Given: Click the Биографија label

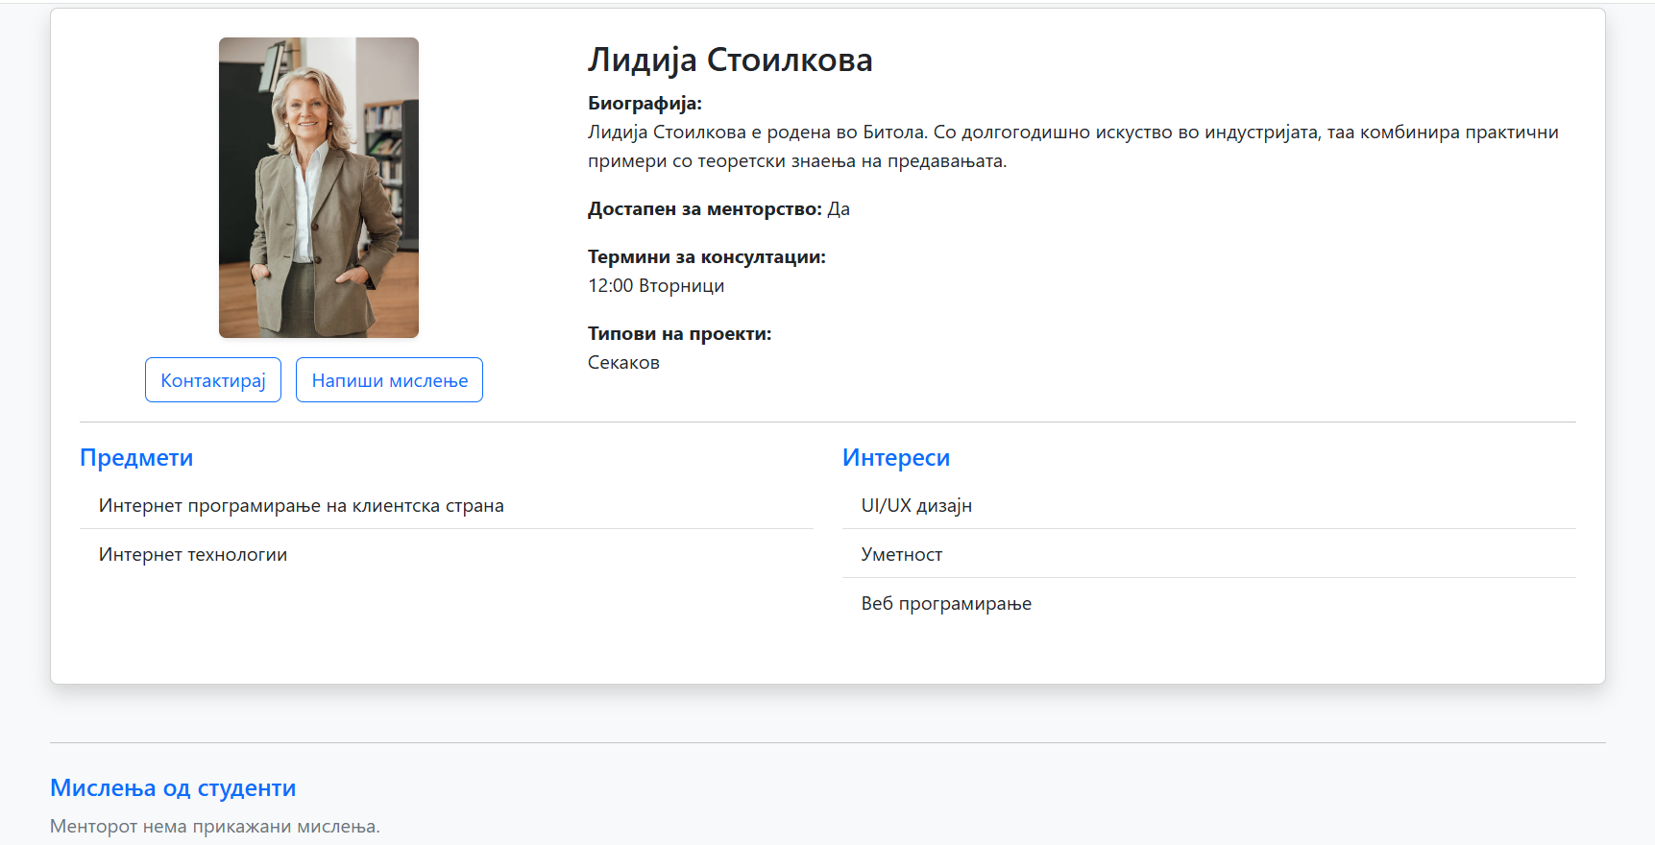Looking at the screenshot, I should pos(645,103).
